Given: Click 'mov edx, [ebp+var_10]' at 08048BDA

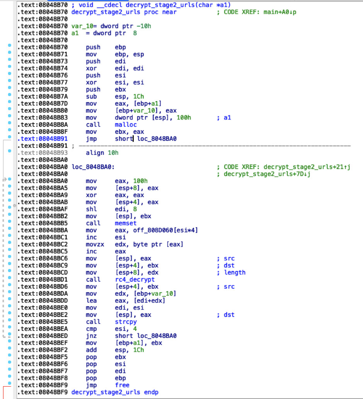Looking at the screenshot, I should coord(131,294).
